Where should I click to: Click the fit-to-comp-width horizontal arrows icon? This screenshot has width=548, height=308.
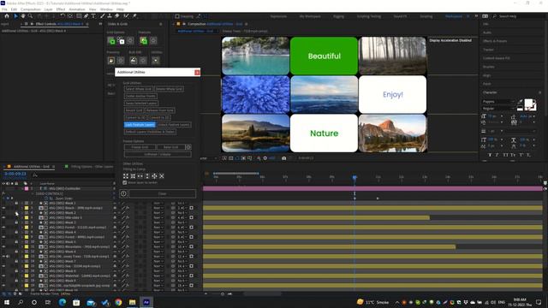click(140, 176)
